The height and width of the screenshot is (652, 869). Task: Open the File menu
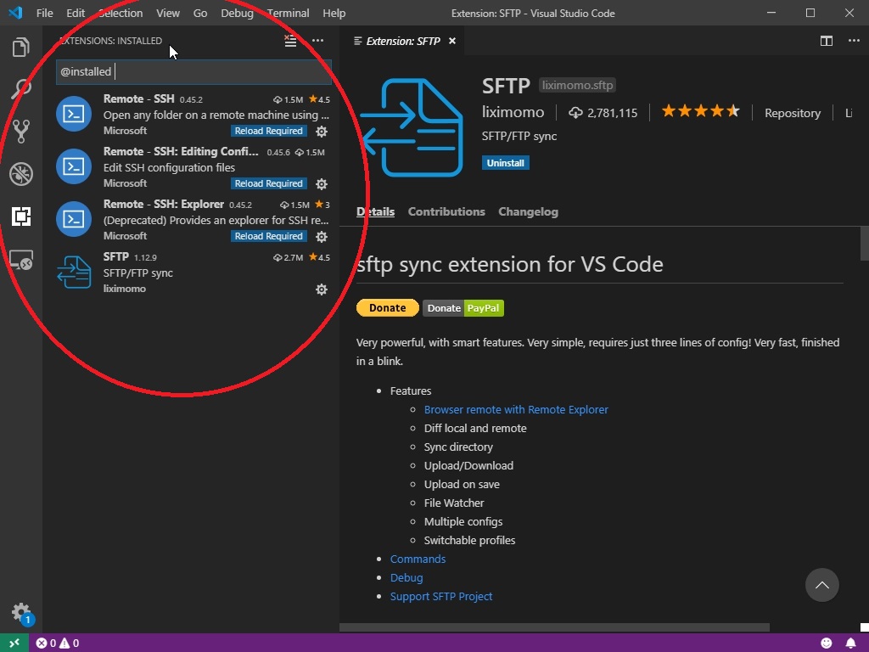[x=44, y=13]
